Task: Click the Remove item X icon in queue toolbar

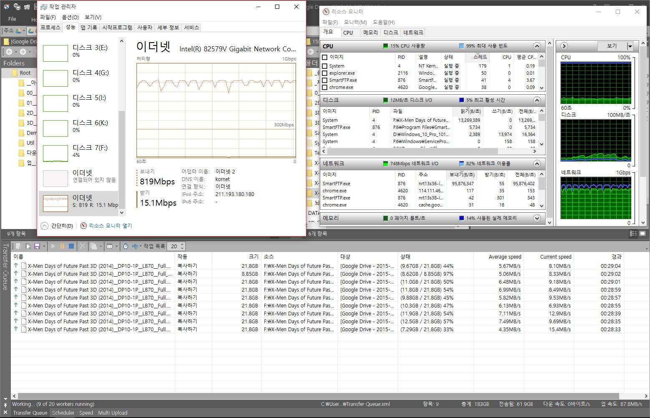Action: pyautogui.click(x=83, y=246)
